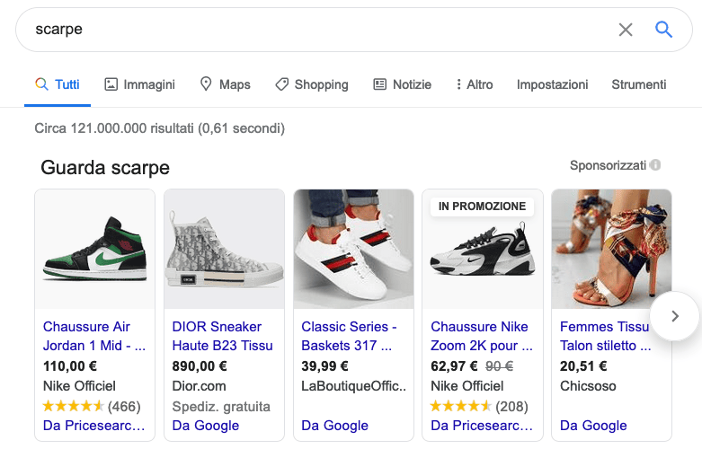Click the Femmes Tissu Talon stiletto link
The width and height of the screenshot is (702, 449).
(x=604, y=336)
